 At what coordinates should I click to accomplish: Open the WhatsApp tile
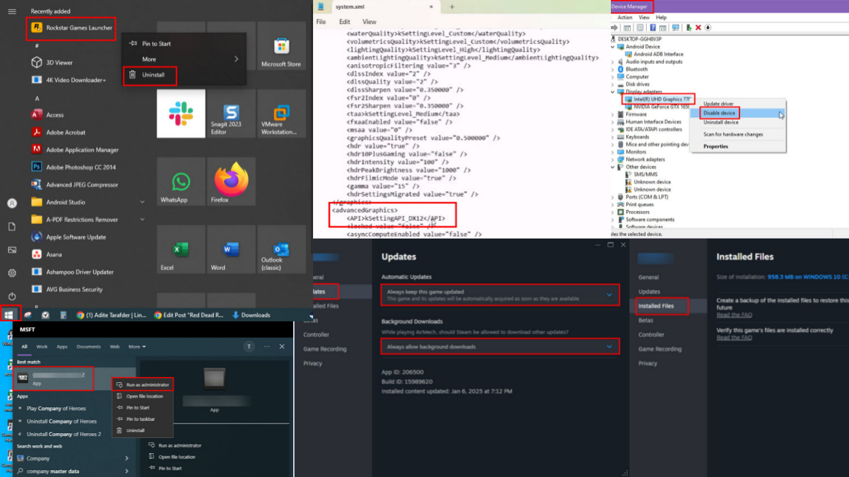tap(181, 182)
